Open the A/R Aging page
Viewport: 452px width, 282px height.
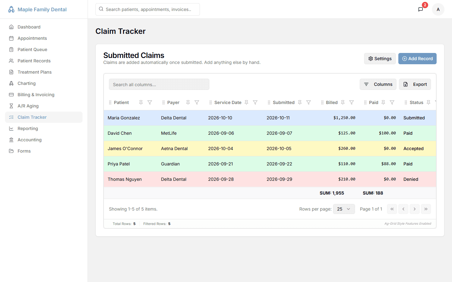[x=44, y=106]
